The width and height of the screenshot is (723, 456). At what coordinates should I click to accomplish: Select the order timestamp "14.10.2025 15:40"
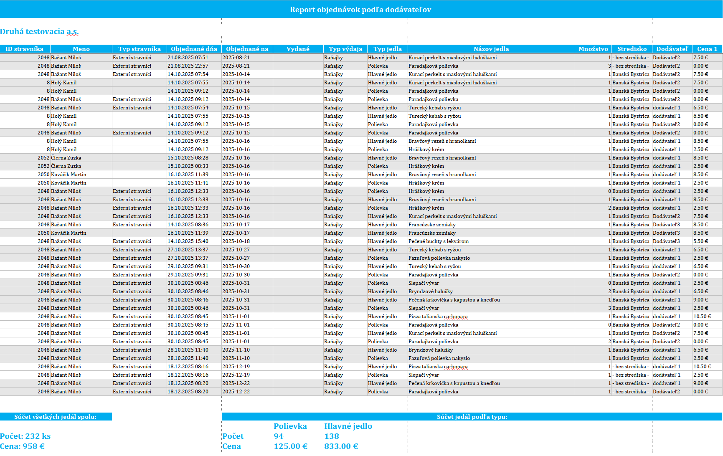point(188,241)
